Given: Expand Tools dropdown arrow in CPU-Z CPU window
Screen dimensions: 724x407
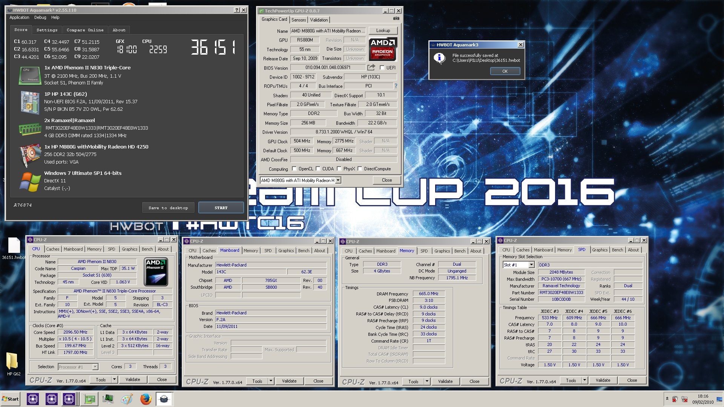Looking at the screenshot, I should click(x=114, y=379).
